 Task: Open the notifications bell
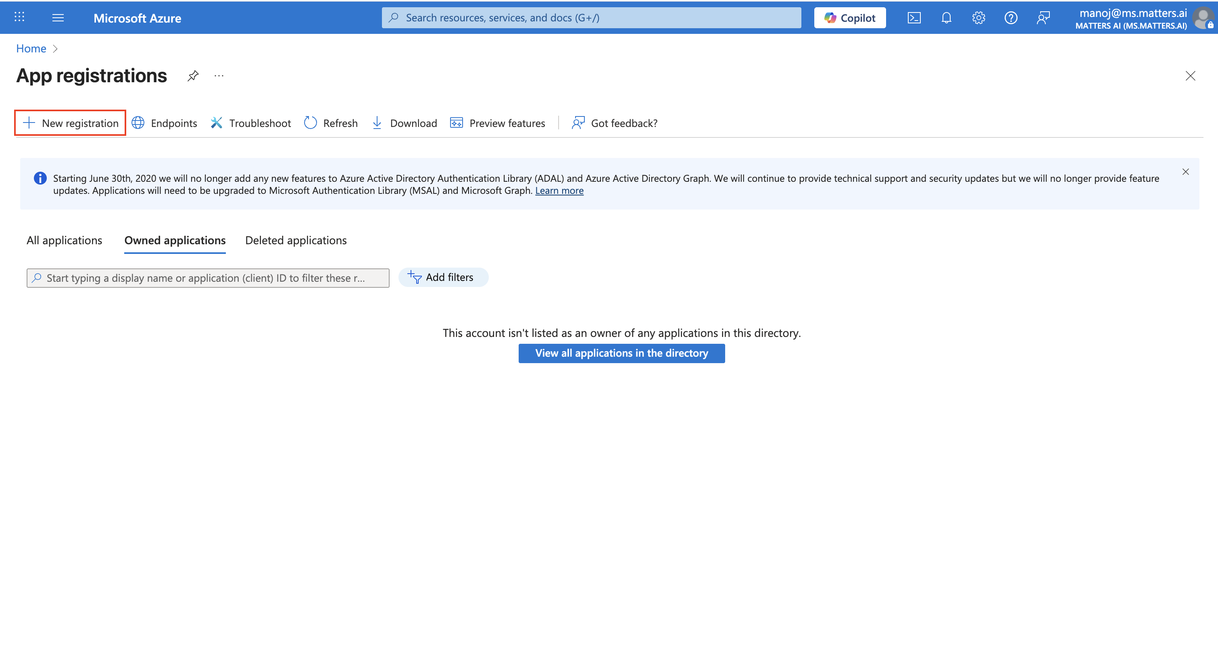tap(946, 17)
